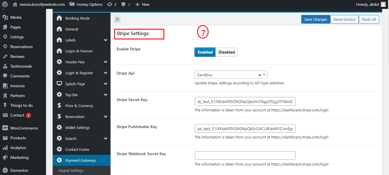The image size is (389, 175).
Task: Open Homey Options in admin bar
Action: 86,4
